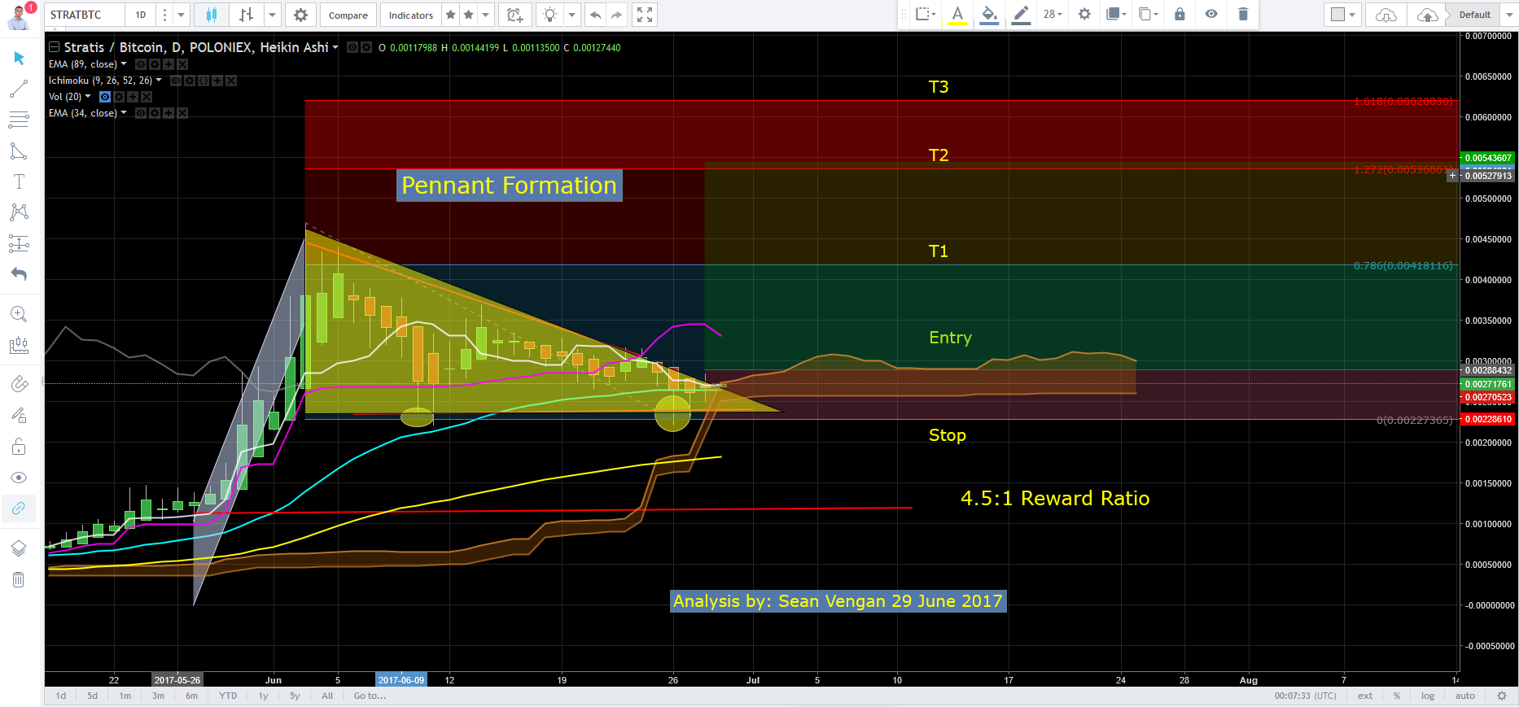Change drawing border pencil color
This screenshot has width=1519, height=707.
pos(1021,14)
